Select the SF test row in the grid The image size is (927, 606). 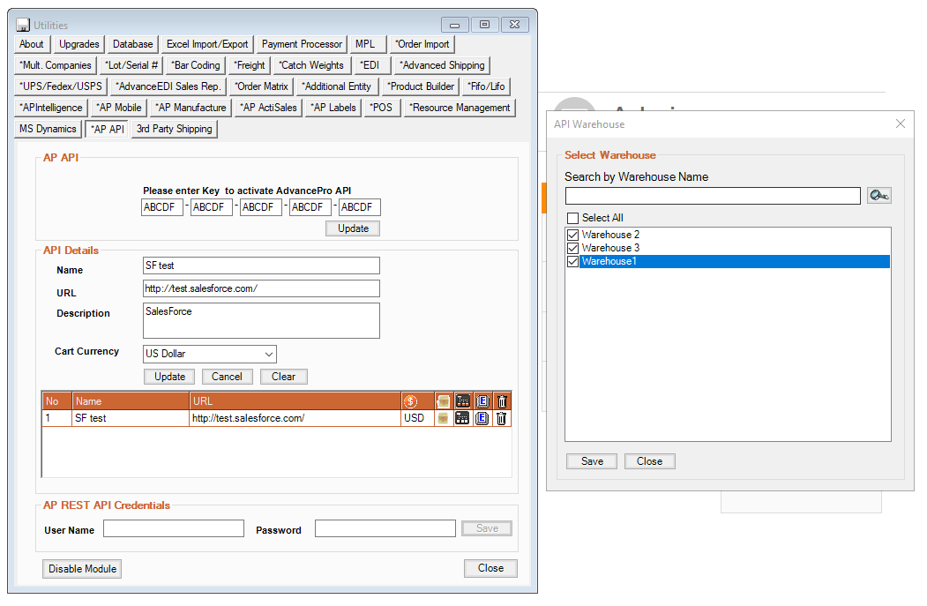tap(132, 418)
